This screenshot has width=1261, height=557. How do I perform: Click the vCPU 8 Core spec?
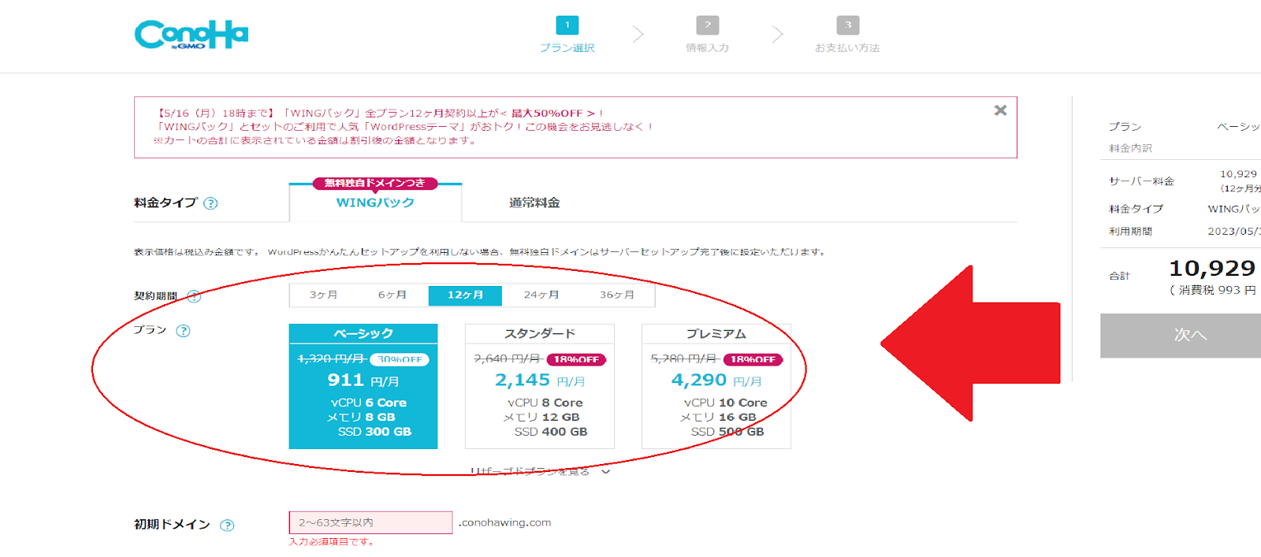coord(545,403)
